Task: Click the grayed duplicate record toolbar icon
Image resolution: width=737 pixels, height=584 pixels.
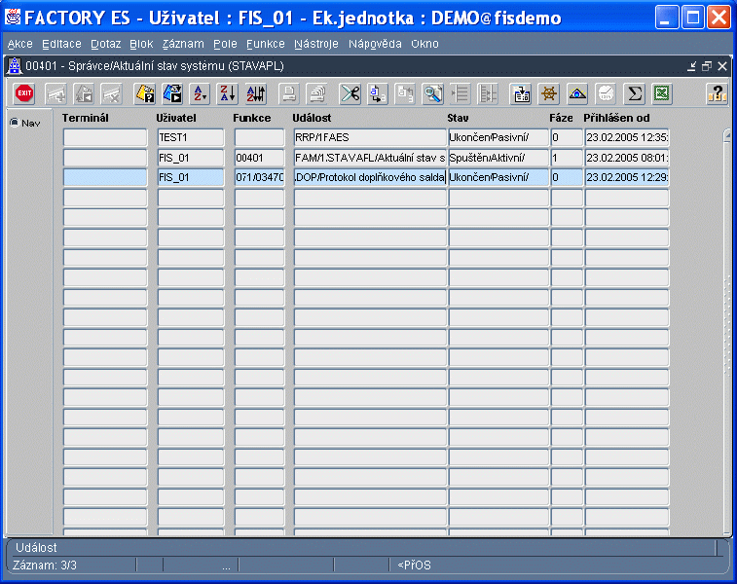Action: point(84,94)
